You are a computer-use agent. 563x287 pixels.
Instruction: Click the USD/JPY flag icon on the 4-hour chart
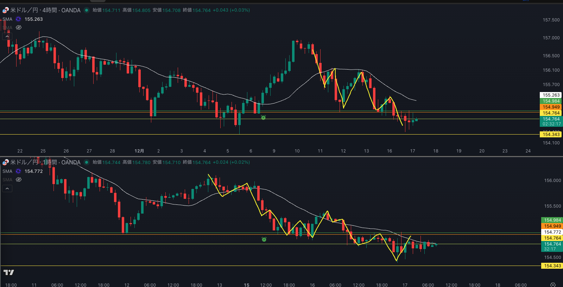point(5,10)
